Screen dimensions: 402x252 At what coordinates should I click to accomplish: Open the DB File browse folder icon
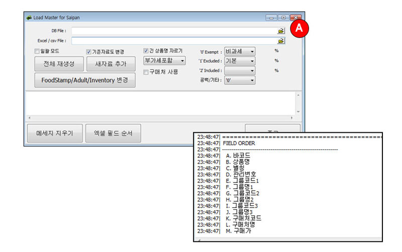(x=281, y=31)
